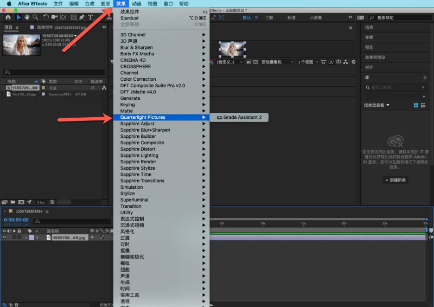Click the Home icon in toolbar
This screenshot has height=307, width=434.
(8, 17)
